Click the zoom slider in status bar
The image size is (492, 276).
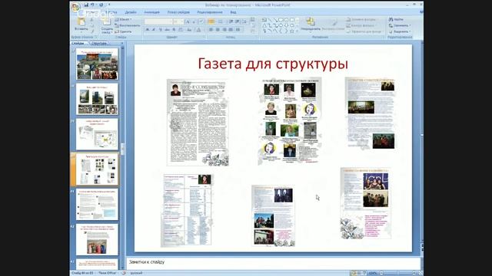pyautogui.click(x=398, y=273)
